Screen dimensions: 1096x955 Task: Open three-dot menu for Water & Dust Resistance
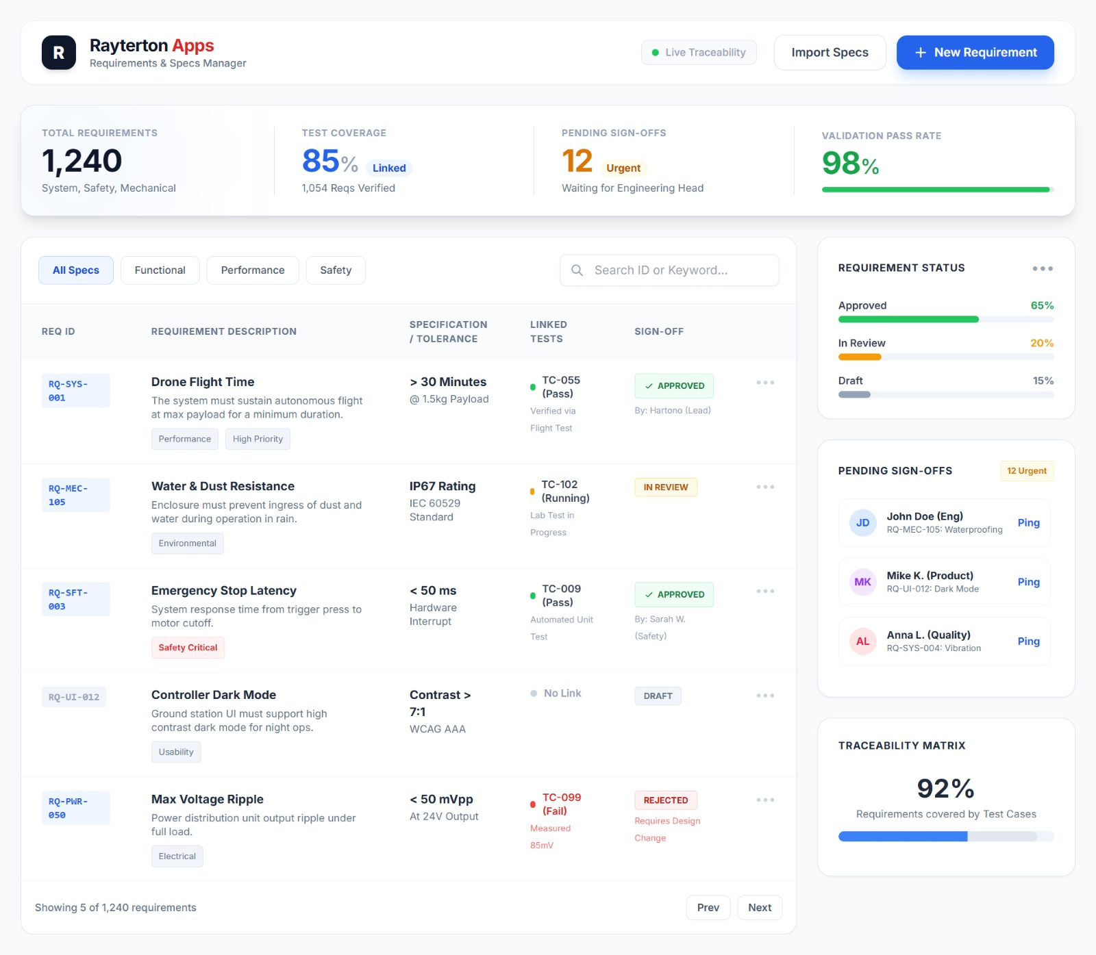coord(765,487)
